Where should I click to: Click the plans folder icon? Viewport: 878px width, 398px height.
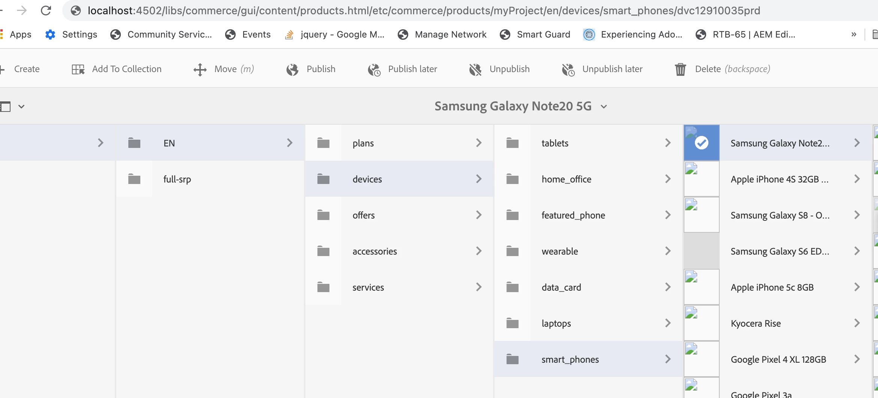(323, 143)
